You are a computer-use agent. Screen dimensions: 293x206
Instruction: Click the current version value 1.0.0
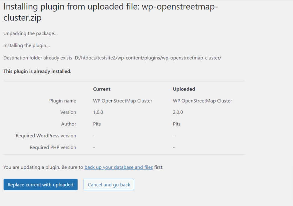(x=98, y=112)
